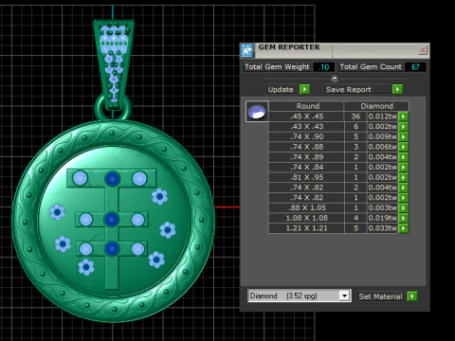
Task: Click green arrow in 1.08 X 1.08 row
Action: pos(403,218)
